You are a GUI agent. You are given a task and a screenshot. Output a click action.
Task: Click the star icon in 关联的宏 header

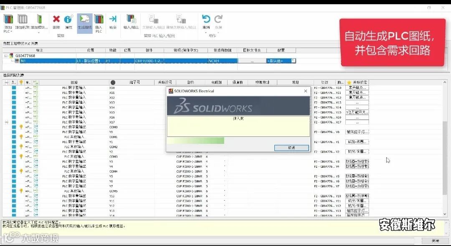click(349, 83)
